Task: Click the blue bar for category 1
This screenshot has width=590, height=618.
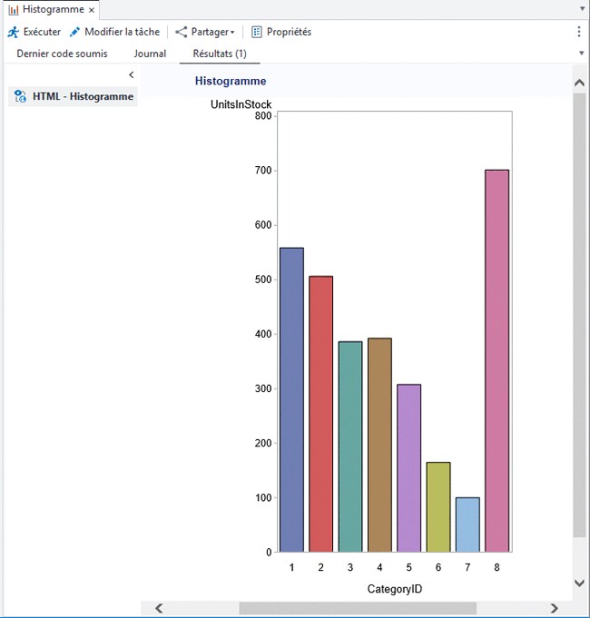Action: tap(291, 399)
